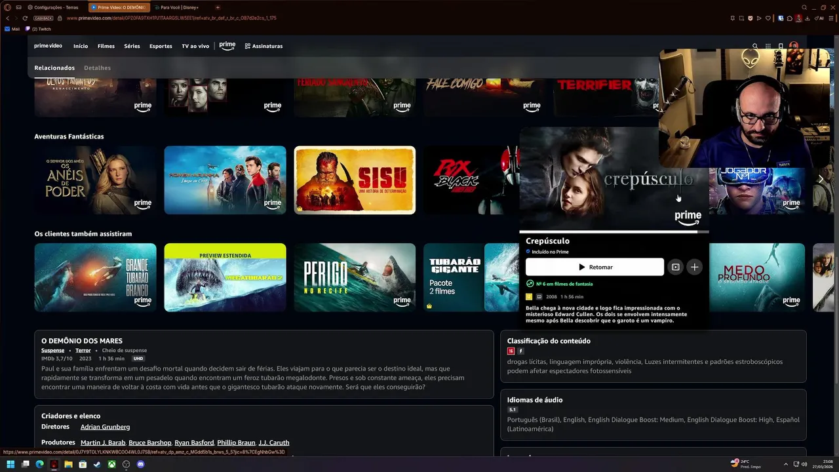This screenshot has height=472, width=839.
Task: Open Windows Start menu
Action: (x=10, y=464)
